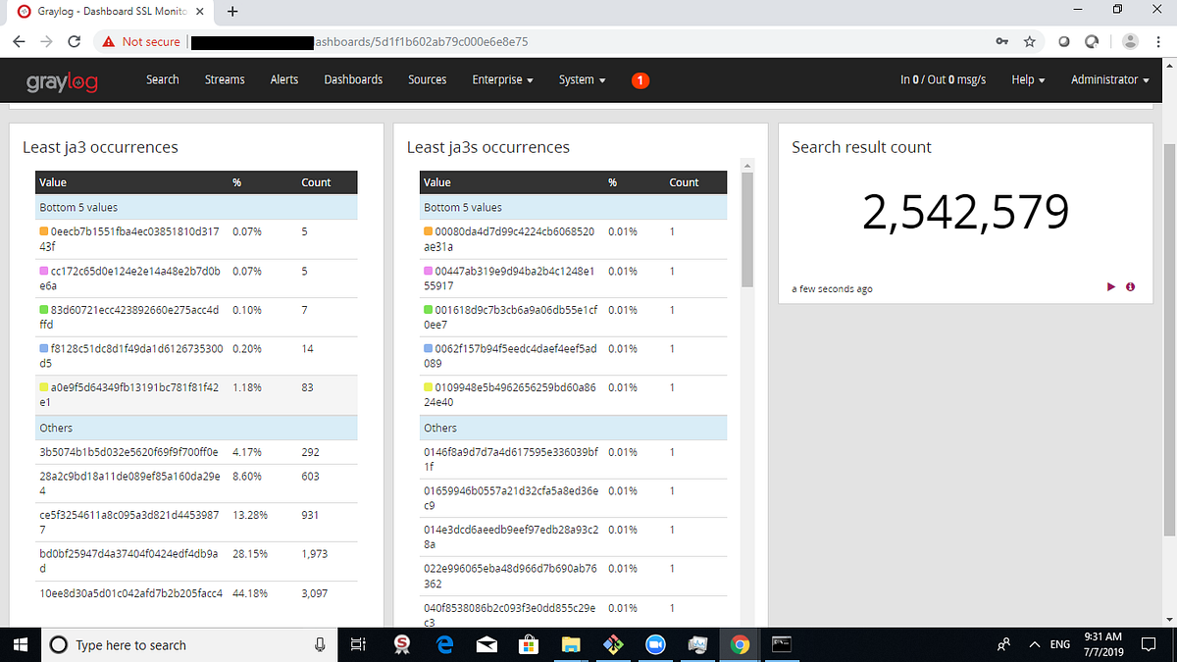Reload the page with the refresh icon
The height and width of the screenshot is (662, 1177).
pyautogui.click(x=74, y=41)
